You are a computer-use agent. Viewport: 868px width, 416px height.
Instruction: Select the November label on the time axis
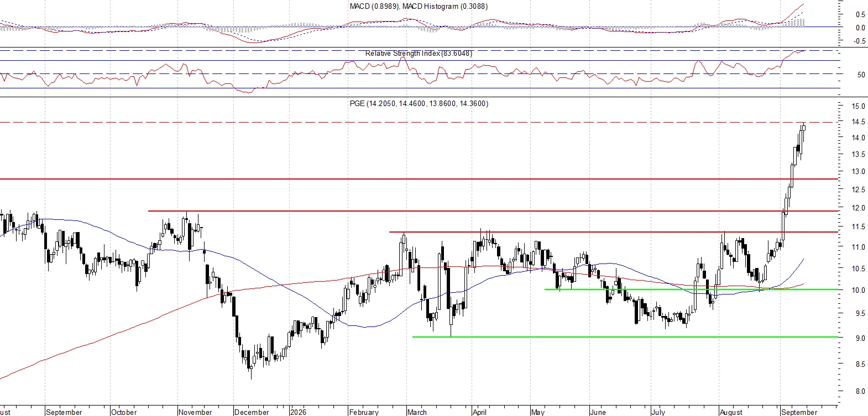(x=195, y=412)
